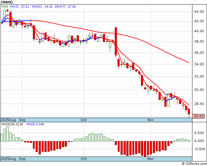Click the MACD(26,12,9) indicator label
This screenshot has height=166, width=207.
click(12, 124)
